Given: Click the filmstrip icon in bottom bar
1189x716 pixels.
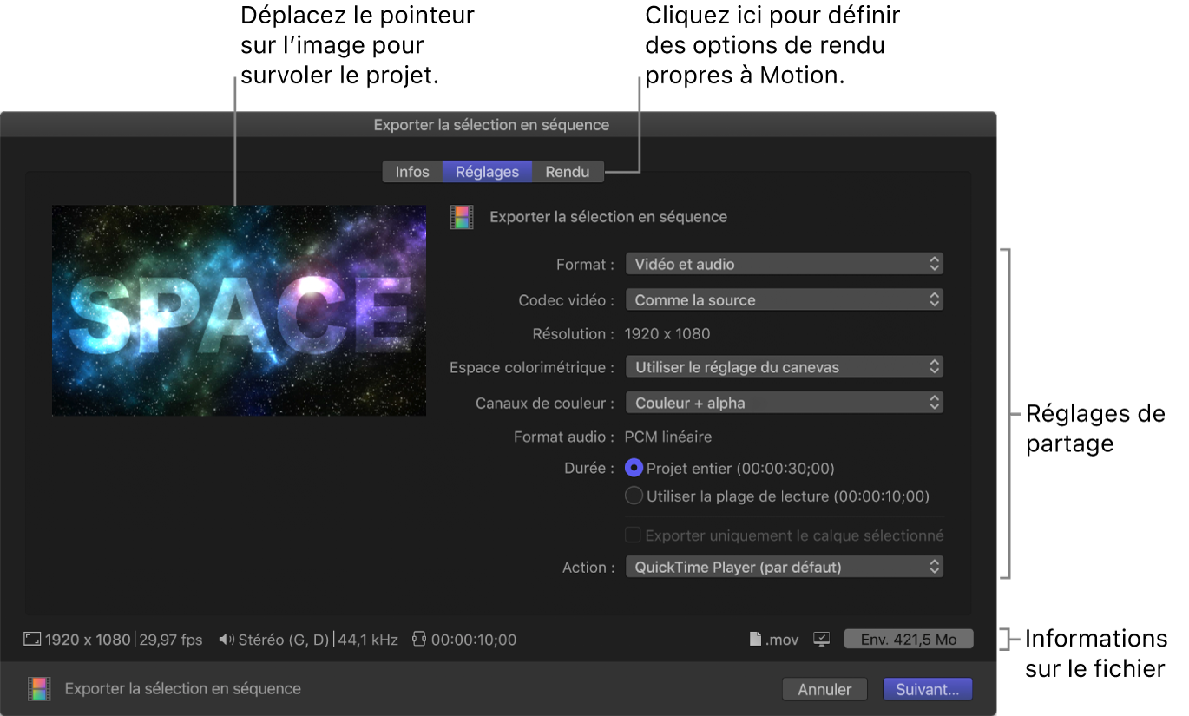Looking at the screenshot, I should tap(39, 689).
